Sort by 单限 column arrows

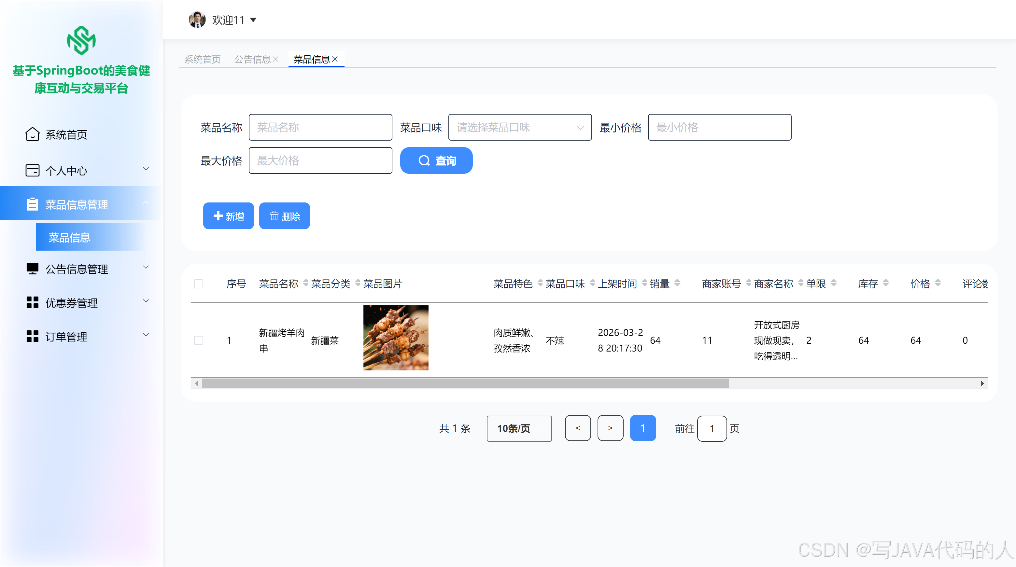coord(833,283)
